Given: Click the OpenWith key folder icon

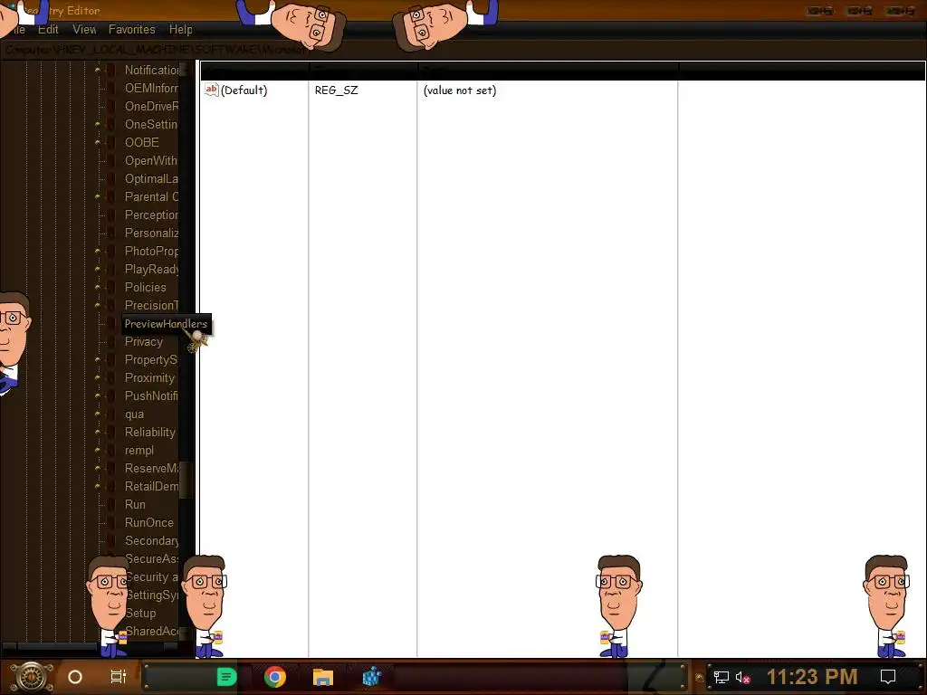Looking at the screenshot, I should click(x=111, y=161).
